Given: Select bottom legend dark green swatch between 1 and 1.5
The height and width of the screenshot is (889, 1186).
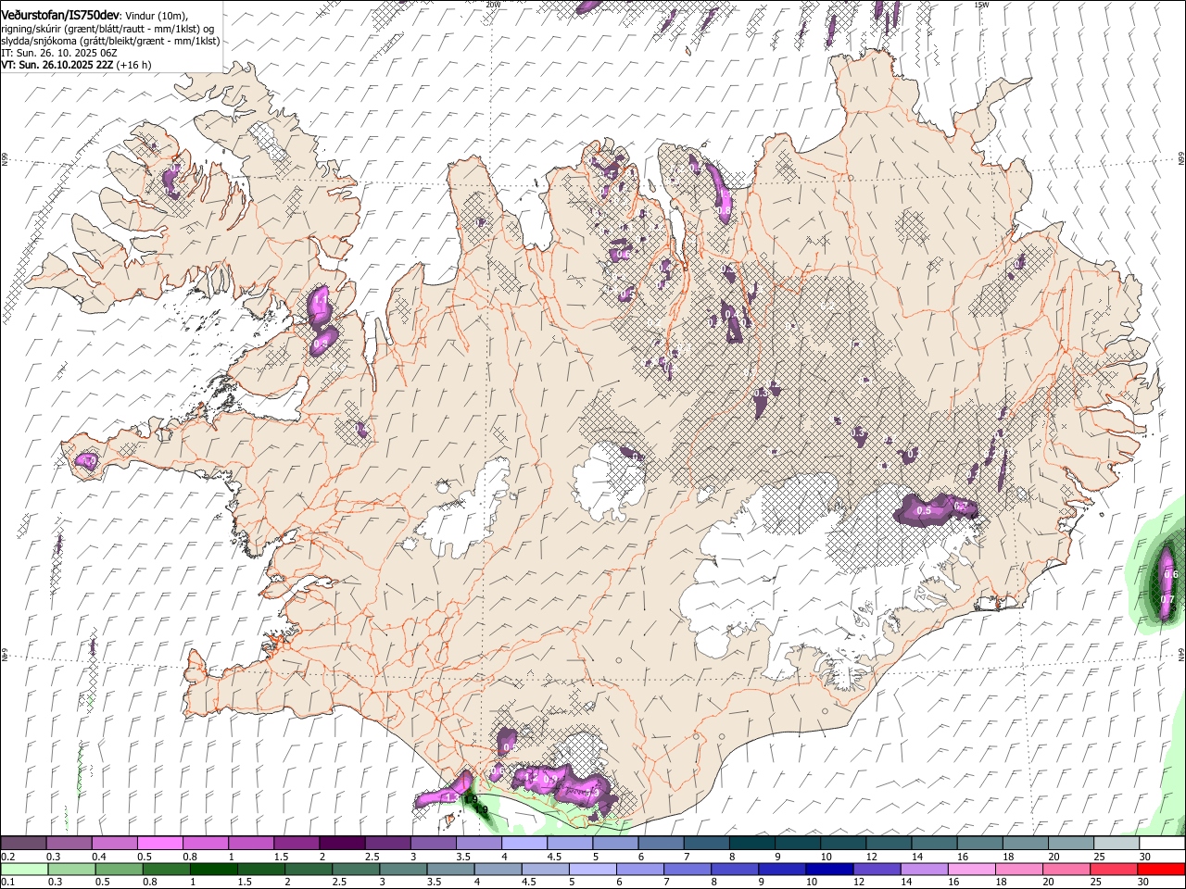Looking at the screenshot, I should (213, 870).
